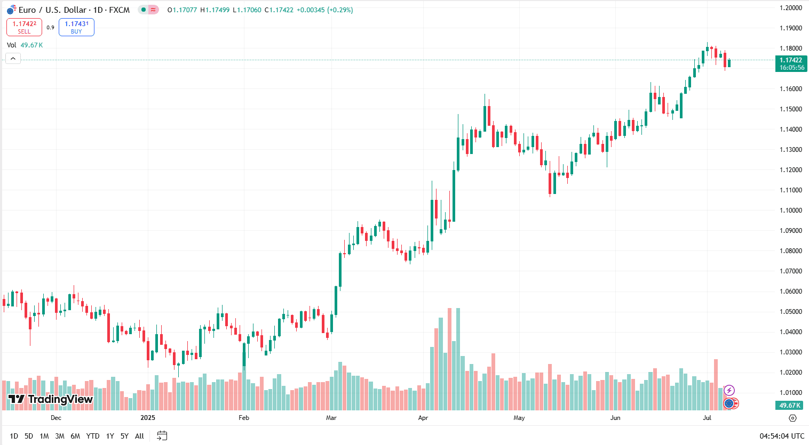This screenshot has height=445, width=809.
Task: Switch to the YTD range
Action: click(x=93, y=436)
